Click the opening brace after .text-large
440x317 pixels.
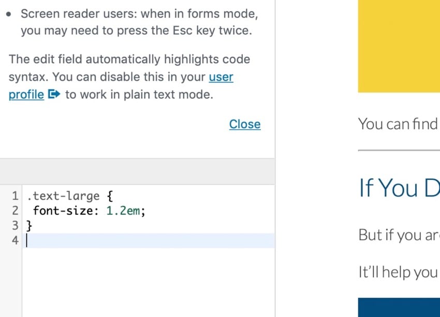click(x=108, y=197)
